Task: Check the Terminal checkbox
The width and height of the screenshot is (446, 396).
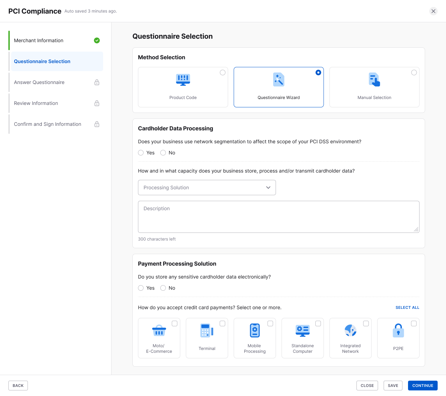Action: tap(222, 323)
